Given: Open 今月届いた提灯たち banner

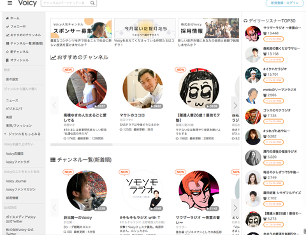Looking at the screenshot, I should 145,28.
